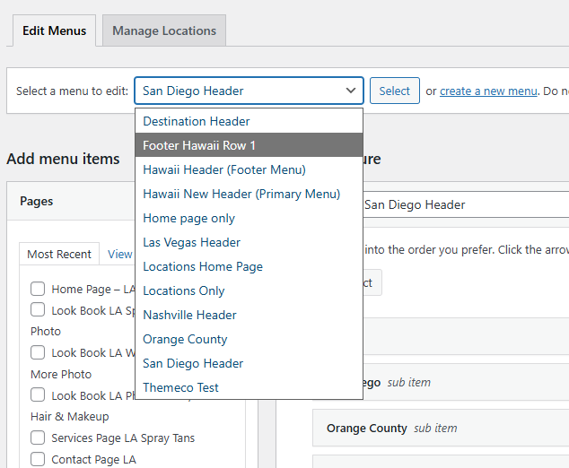Viewport: 569px width, 468px height.
Task: Collapse the San Diego Header menu dropdown
Action: (249, 91)
